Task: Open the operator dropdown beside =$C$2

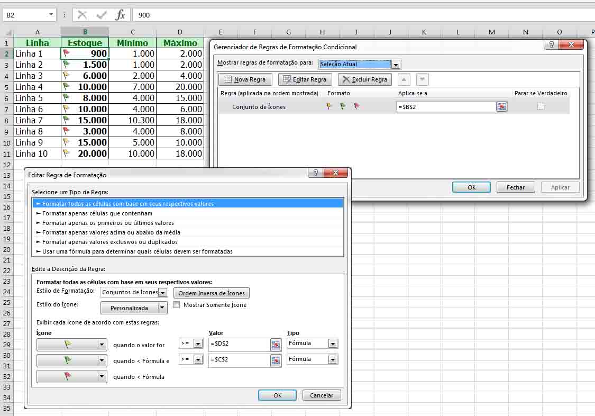Action: click(x=198, y=359)
